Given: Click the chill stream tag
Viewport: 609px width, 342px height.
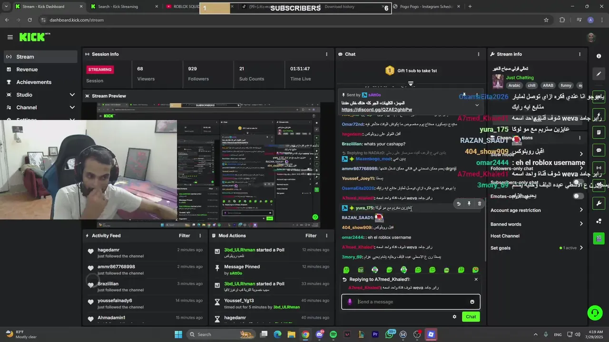Looking at the screenshot, I should [531, 85].
